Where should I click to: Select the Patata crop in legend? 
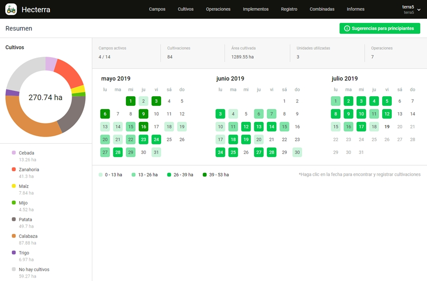[26, 220]
